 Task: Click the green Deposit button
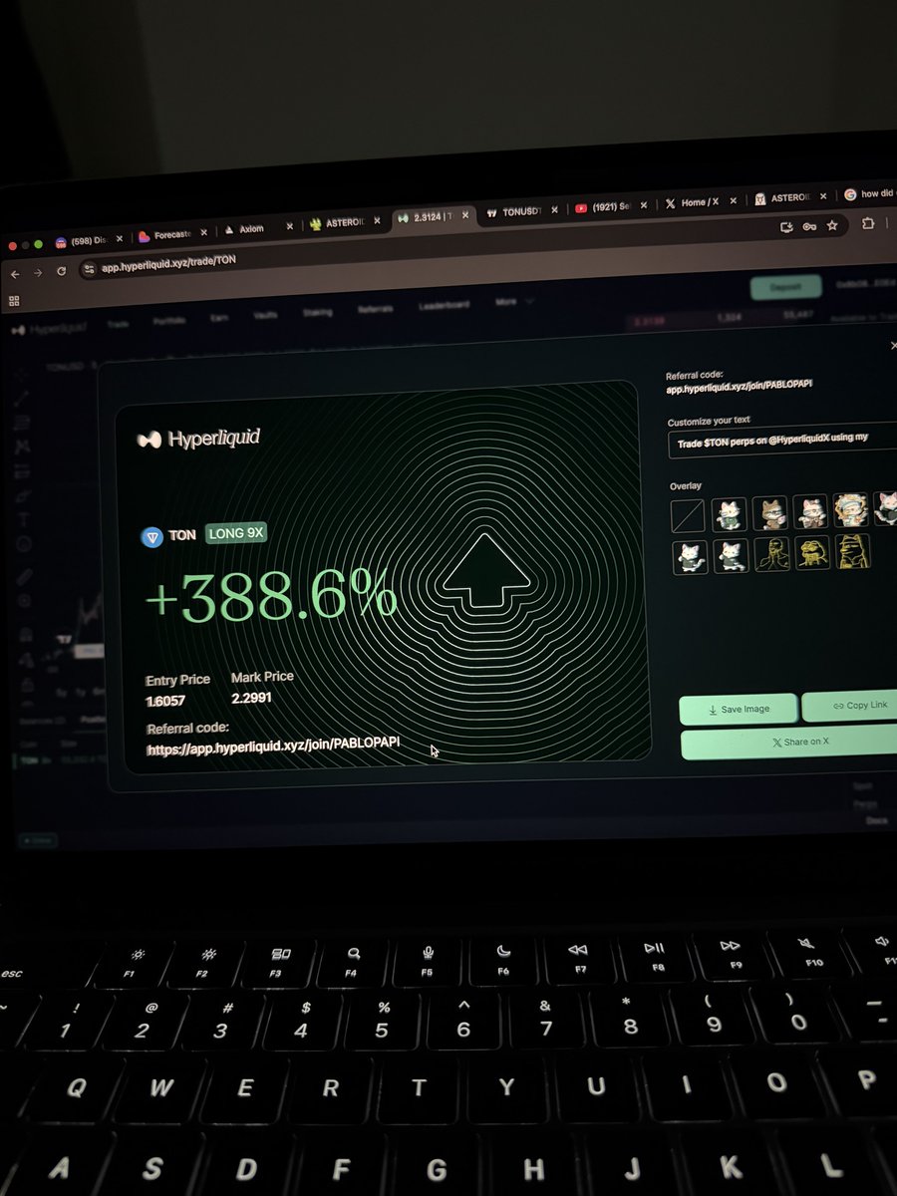[785, 287]
